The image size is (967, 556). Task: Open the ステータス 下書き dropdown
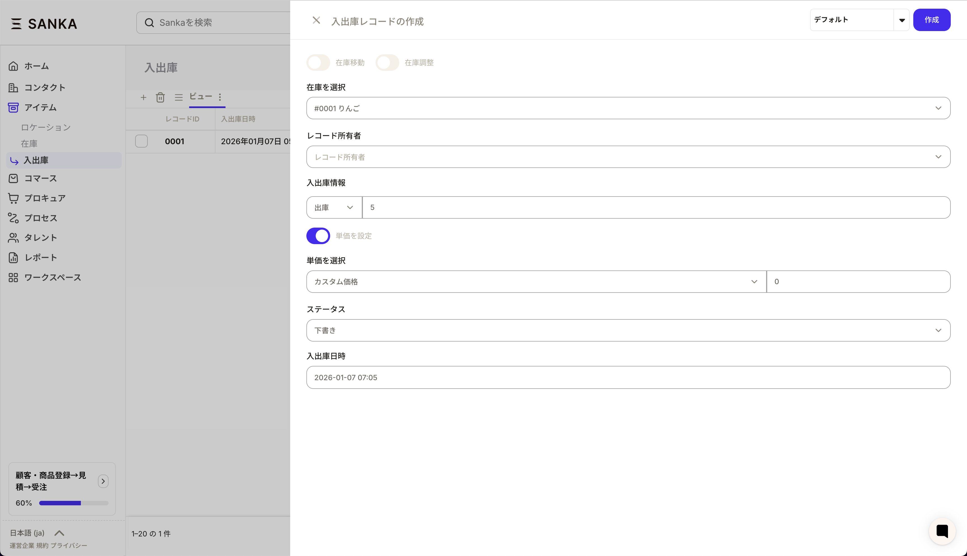point(628,330)
